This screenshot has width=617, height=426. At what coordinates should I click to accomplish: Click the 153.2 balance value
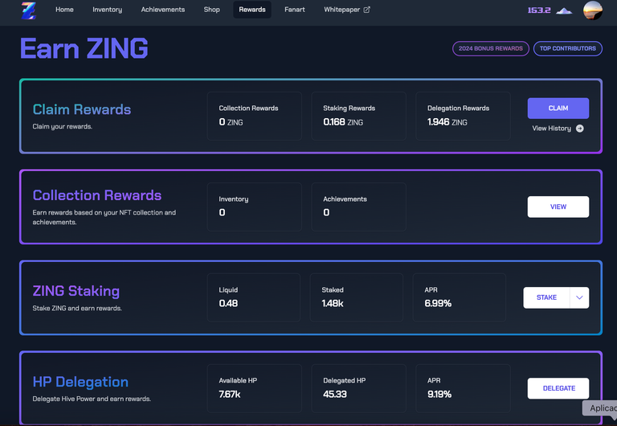(539, 10)
